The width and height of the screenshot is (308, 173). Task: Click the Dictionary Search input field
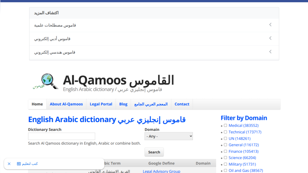62,136
